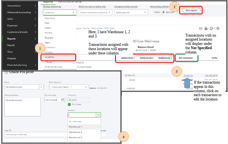Image resolution: width=228 pixels, height=144 pixels.
Task: Click the NOT SPECIFIED column header
Action: click(x=186, y=58)
